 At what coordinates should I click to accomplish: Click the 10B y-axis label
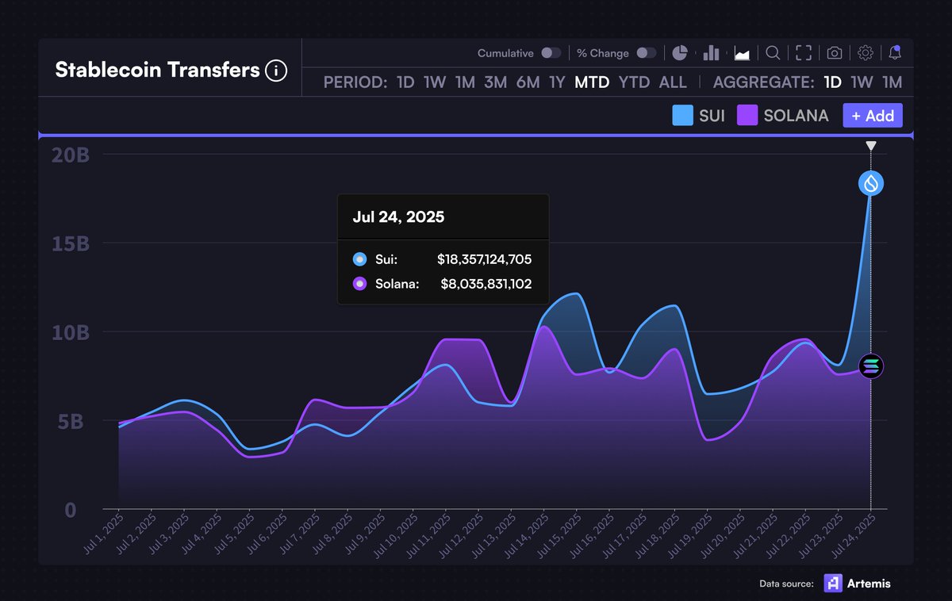tap(71, 332)
